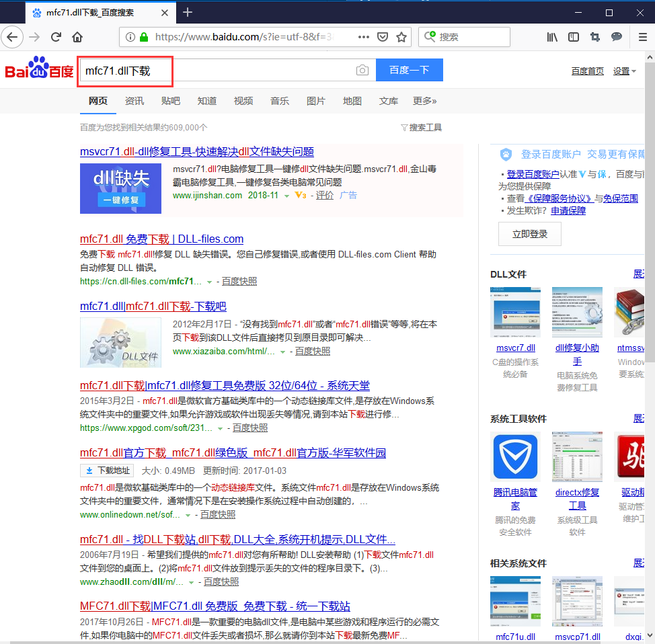This screenshot has width=655, height=644.
Task: Click the 下载地址 download button
Action: (107, 471)
